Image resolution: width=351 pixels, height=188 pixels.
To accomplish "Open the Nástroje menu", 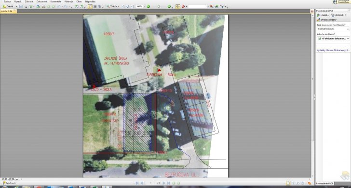I will [68, 1].
